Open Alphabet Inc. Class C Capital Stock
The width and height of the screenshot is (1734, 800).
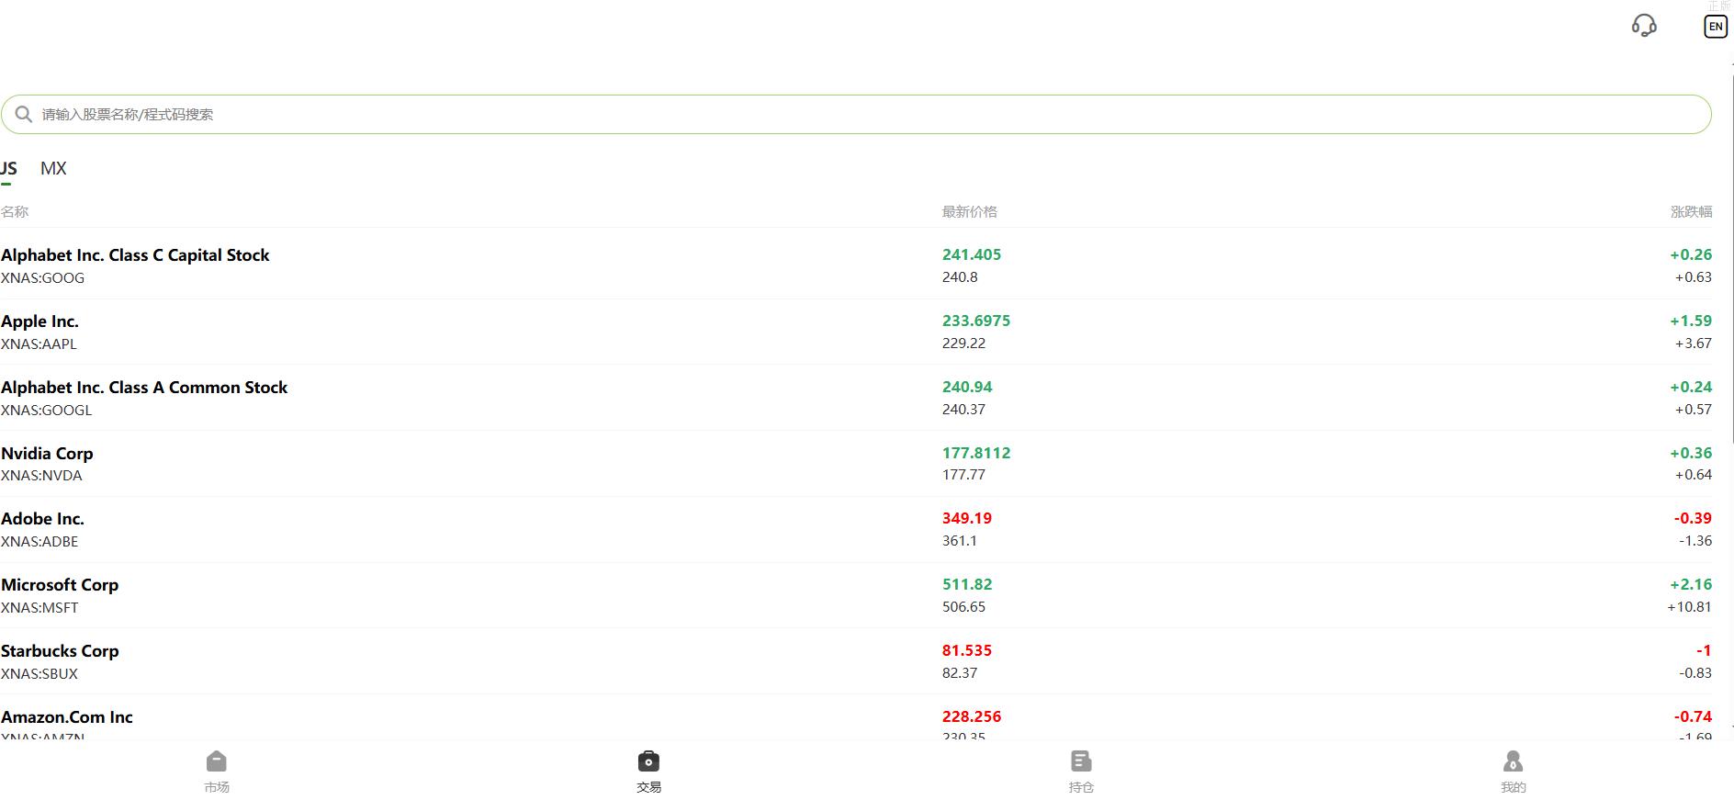[x=135, y=255]
